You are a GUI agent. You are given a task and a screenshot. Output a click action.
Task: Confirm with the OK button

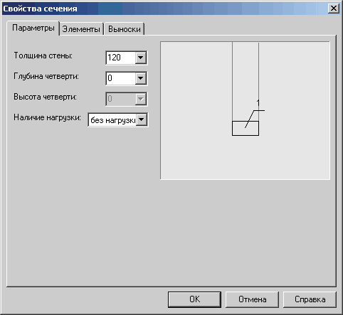point(194,299)
